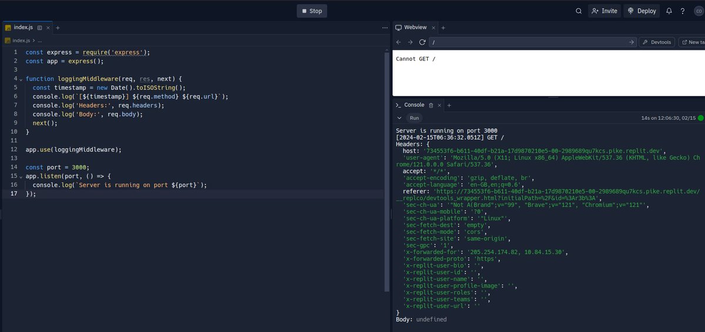Open the notifications bell

click(669, 11)
